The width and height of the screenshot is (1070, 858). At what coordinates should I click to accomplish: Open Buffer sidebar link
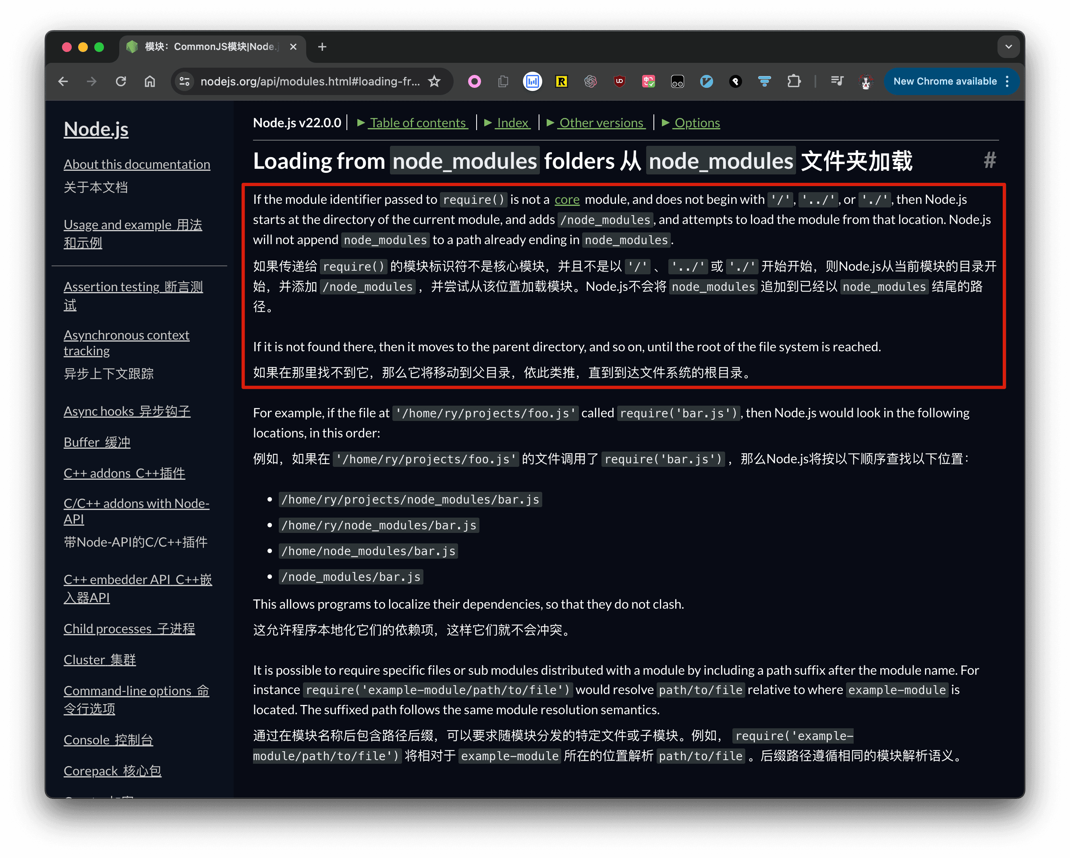click(97, 442)
